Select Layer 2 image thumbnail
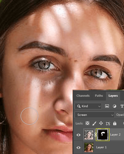Image resolution: width=124 pixels, height=154 pixels. coord(89,134)
